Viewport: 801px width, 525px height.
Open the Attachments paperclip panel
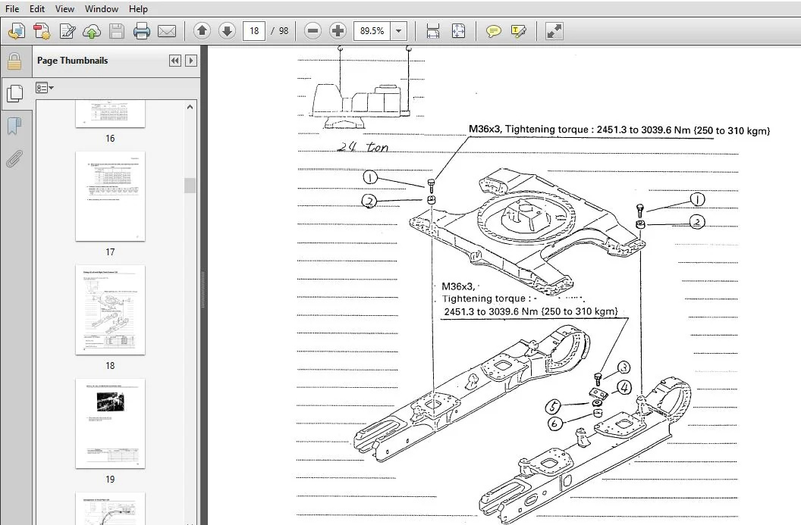click(14, 158)
